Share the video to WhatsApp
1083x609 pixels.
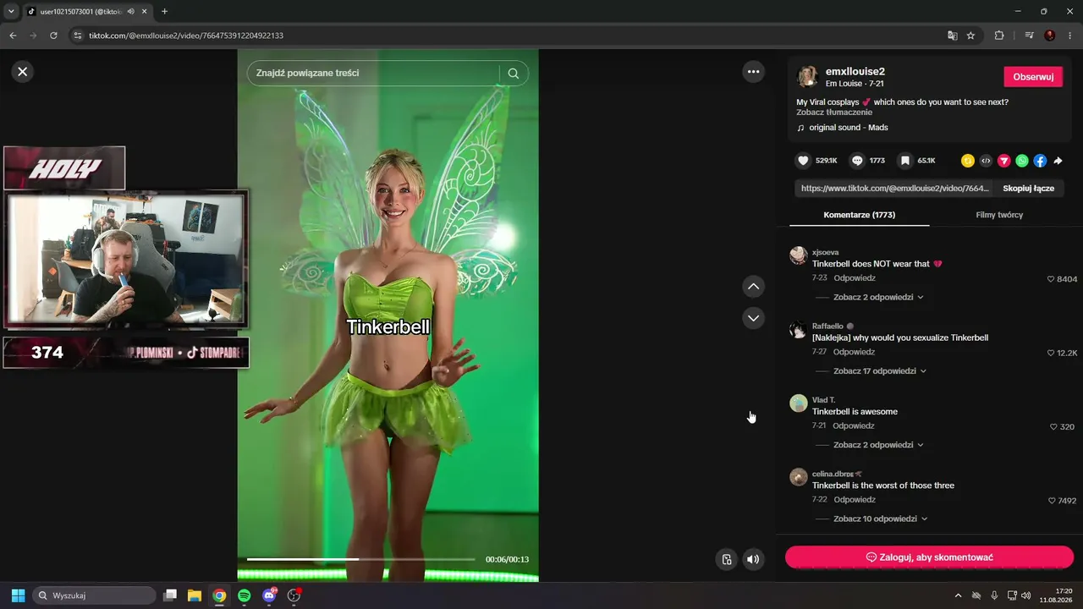click(1022, 161)
